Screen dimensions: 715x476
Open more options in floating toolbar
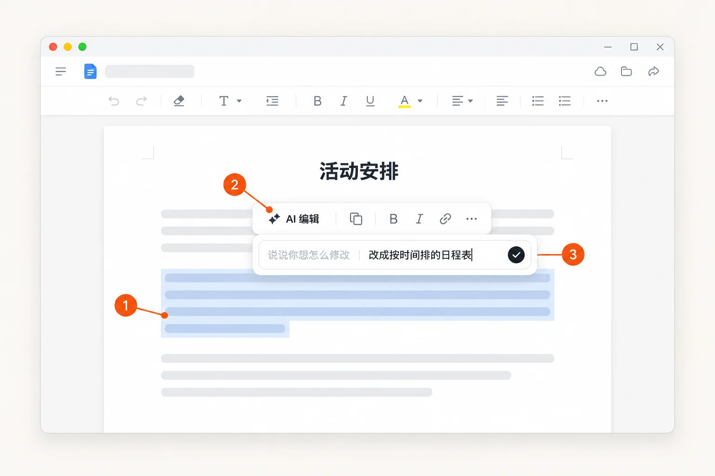pos(472,219)
